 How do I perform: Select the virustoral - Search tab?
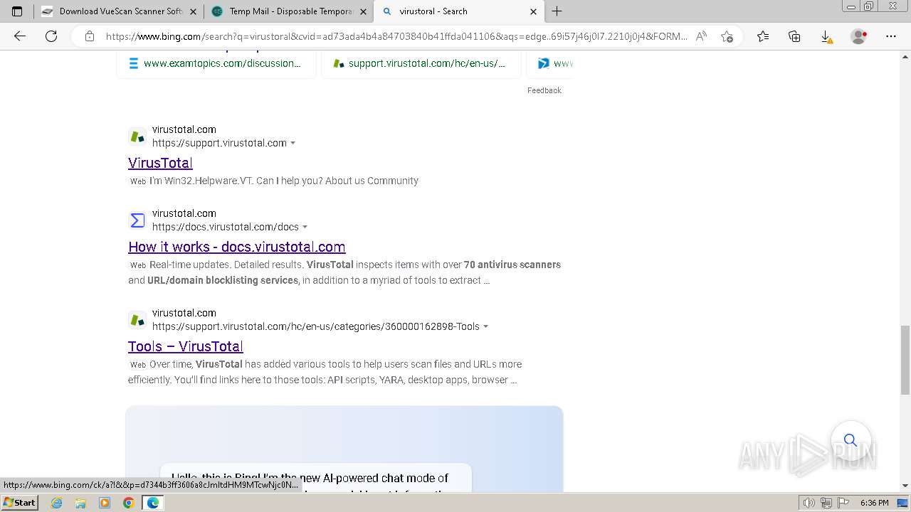coord(459,11)
